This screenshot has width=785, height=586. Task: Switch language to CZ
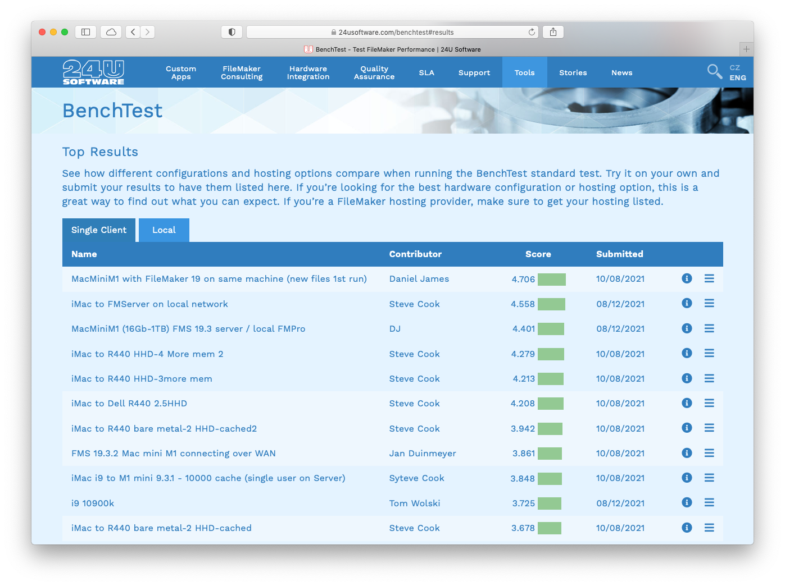[735, 67]
